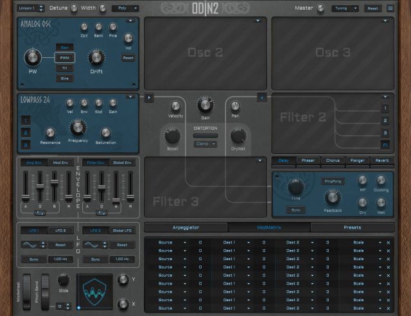Screen dimensions: 411x316
Task: Toggle the F1 input on Filter 2
Action: [x=385, y=145]
